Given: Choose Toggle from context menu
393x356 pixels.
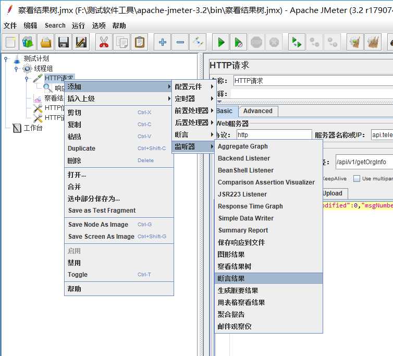Looking at the screenshot, I should tap(119, 275).
